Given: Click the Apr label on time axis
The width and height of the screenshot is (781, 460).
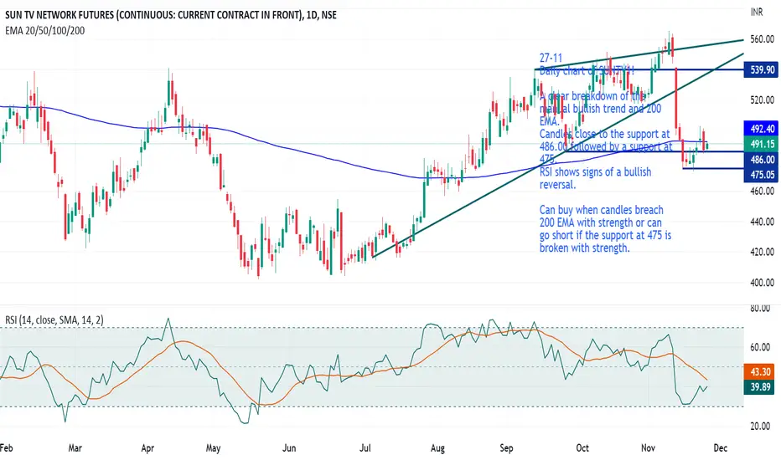Looking at the screenshot, I should tap(147, 448).
